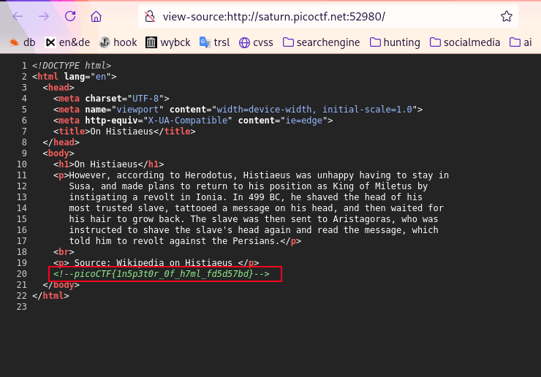Click the Source: Wikipedia on Histiaeus text
Image resolution: width=541 pixels, height=377 pixels.
[x=159, y=262]
